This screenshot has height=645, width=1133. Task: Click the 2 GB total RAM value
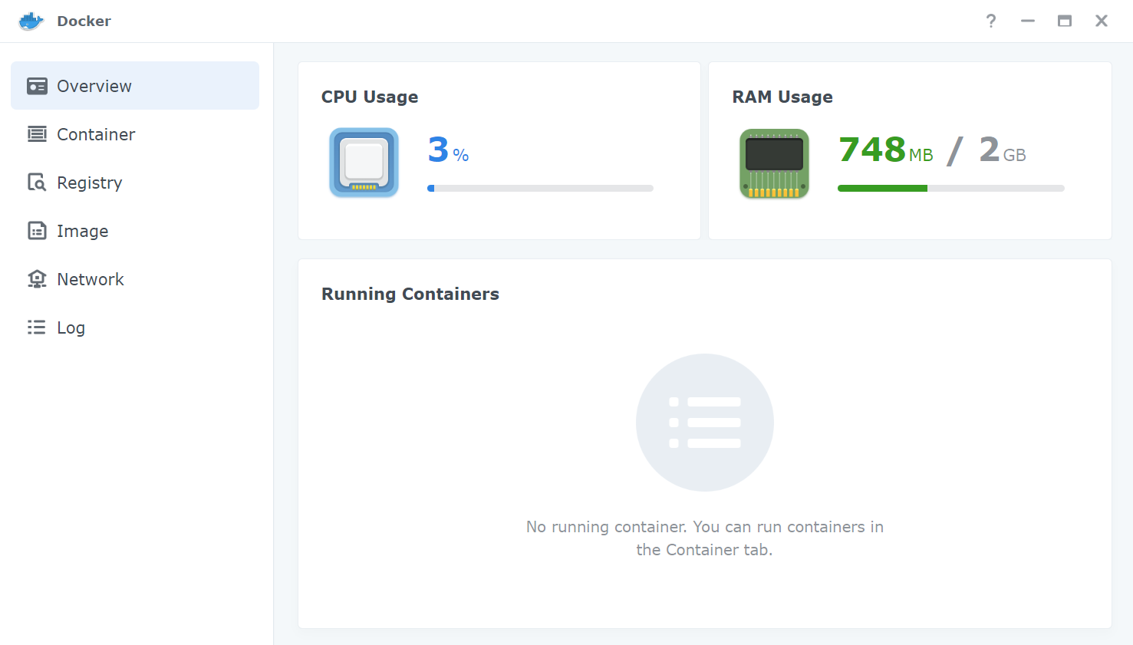click(x=1003, y=150)
